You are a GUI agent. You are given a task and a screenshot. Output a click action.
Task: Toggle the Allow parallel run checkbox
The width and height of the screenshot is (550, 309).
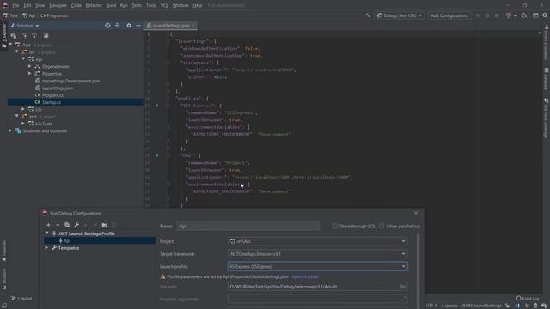point(382,226)
